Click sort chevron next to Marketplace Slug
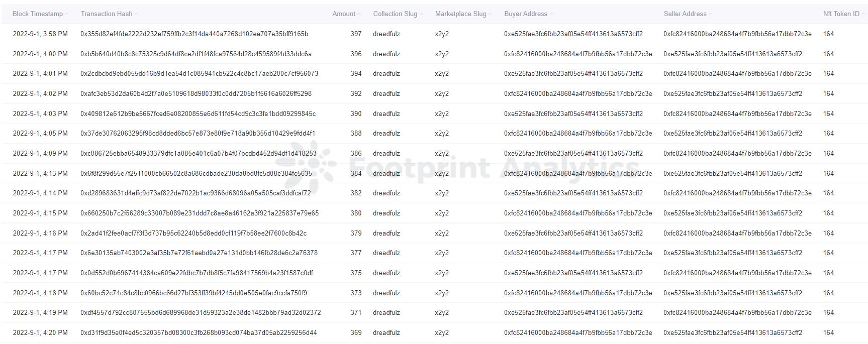Viewport: 868px width, 344px height. point(491,14)
